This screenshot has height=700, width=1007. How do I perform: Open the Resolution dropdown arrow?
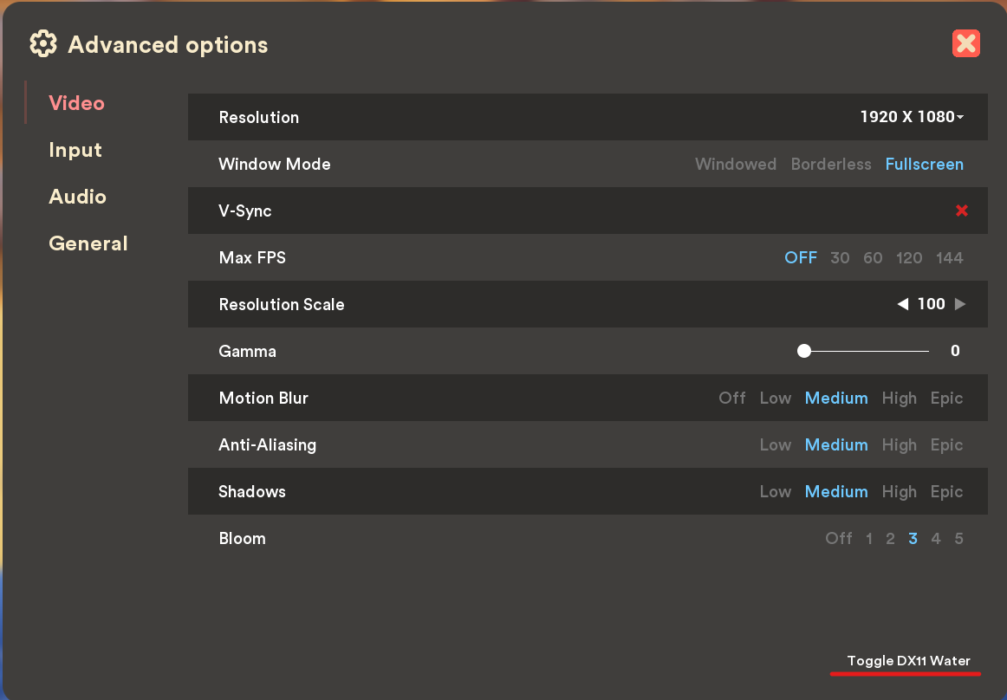961,116
